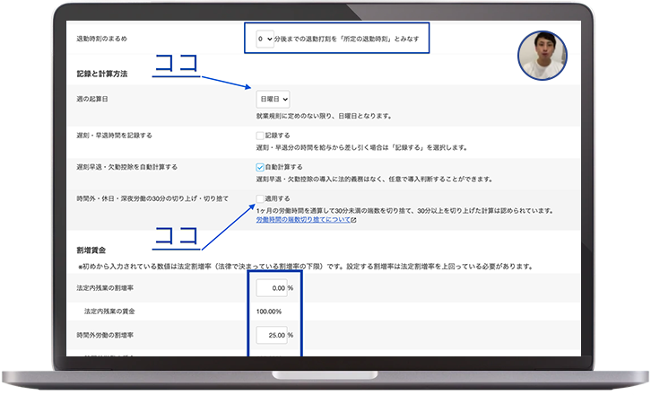Click the 遅刻・早退時間を記録する row label
The image size is (651, 395).
pyautogui.click(x=115, y=135)
